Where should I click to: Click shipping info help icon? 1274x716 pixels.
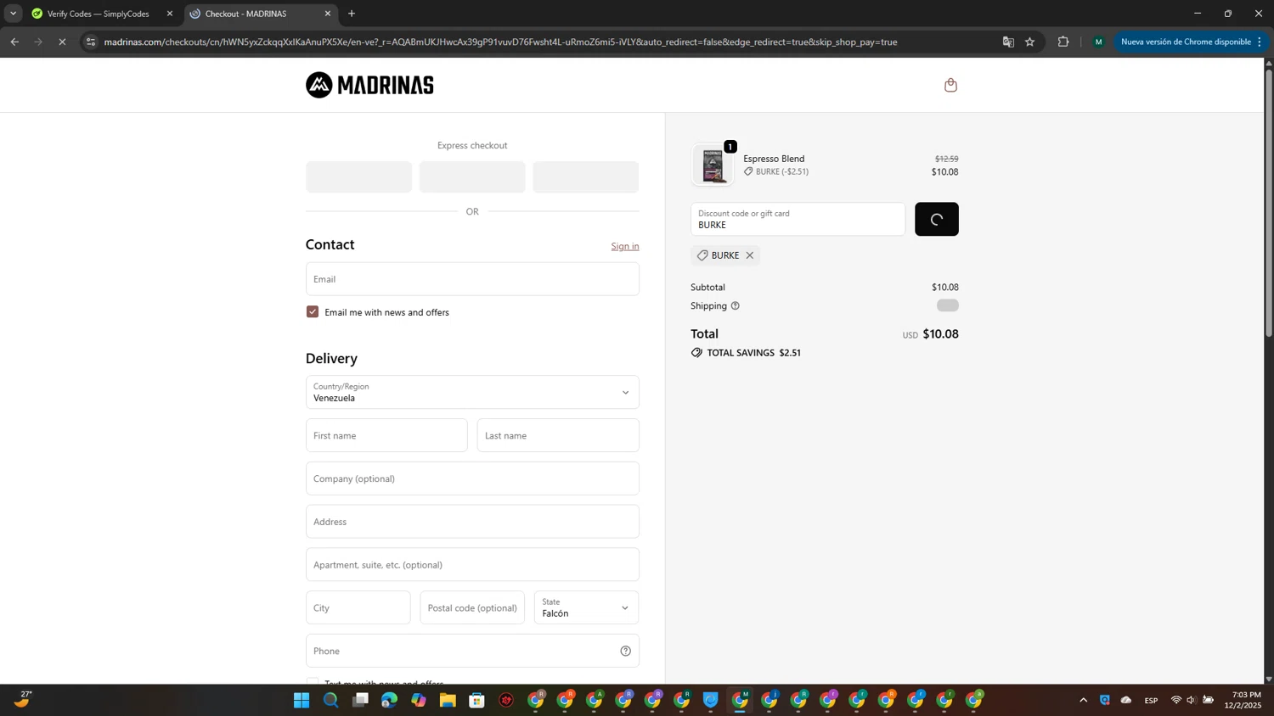736,305
